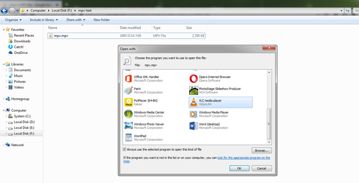Viewport: 359px width, 183px height.
Task: Choose the Opera Internet Browser icon
Action: 194,78
